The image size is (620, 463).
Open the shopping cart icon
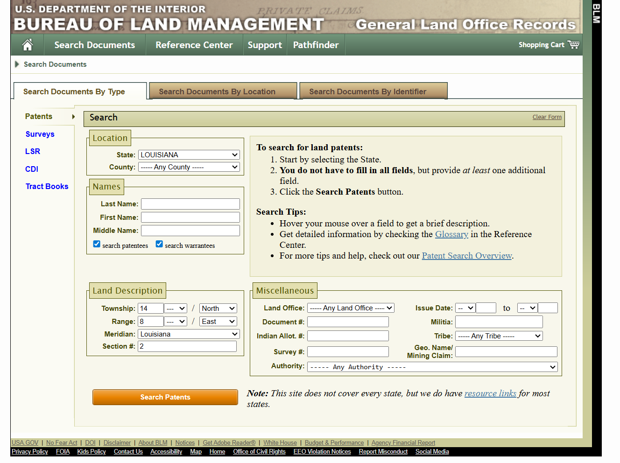(573, 45)
